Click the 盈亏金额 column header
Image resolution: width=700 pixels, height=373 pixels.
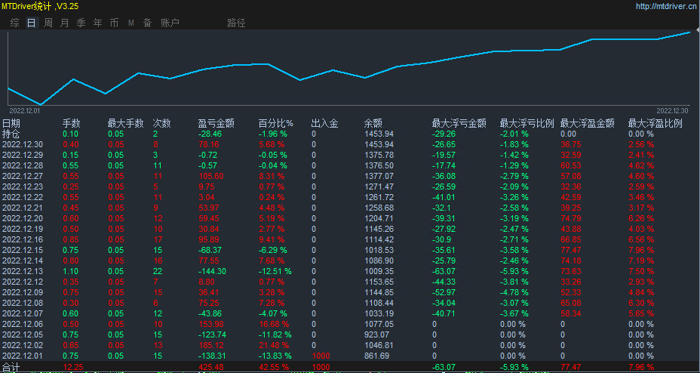(x=216, y=124)
